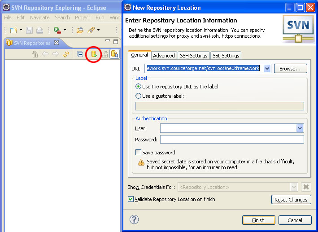The width and height of the screenshot is (318, 232).
Task: Switch to the SSH Settings tab
Action: (x=194, y=56)
